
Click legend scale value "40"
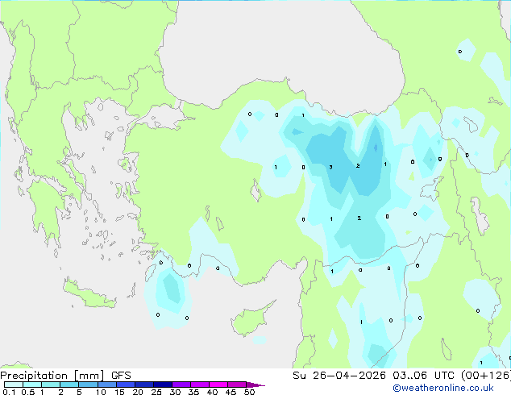(212, 392)
